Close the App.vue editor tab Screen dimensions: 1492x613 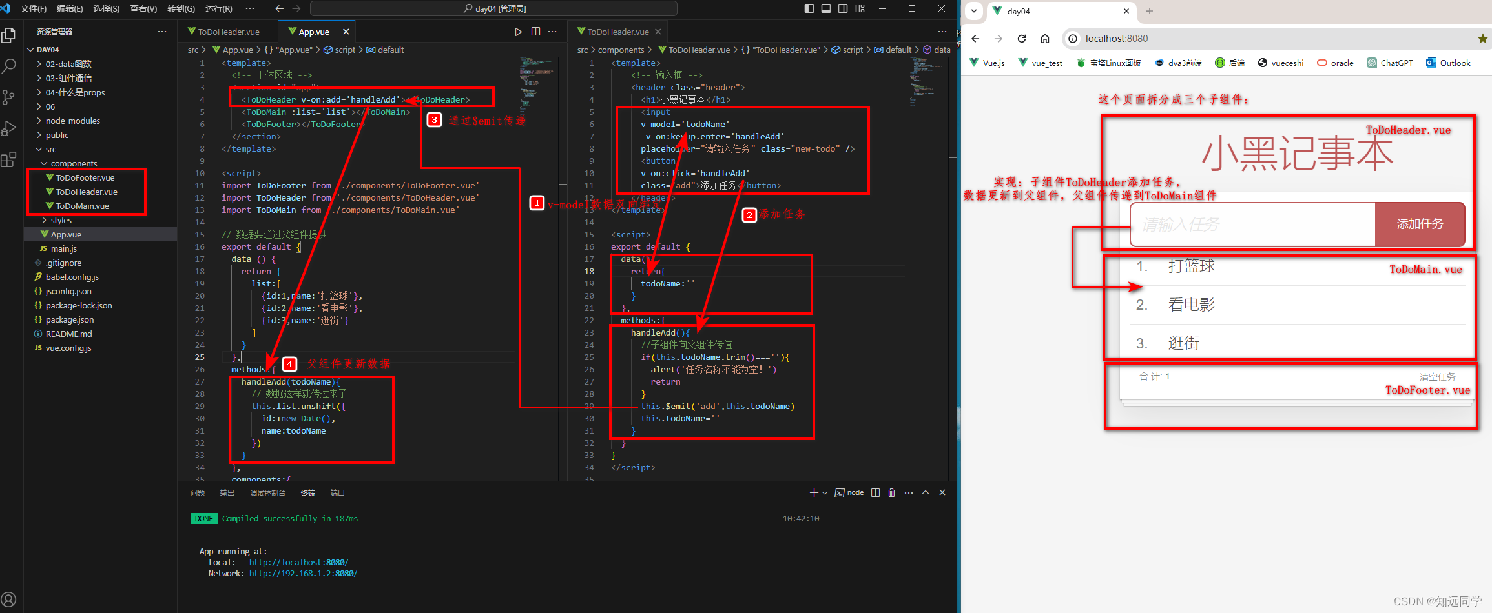[346, 32]
